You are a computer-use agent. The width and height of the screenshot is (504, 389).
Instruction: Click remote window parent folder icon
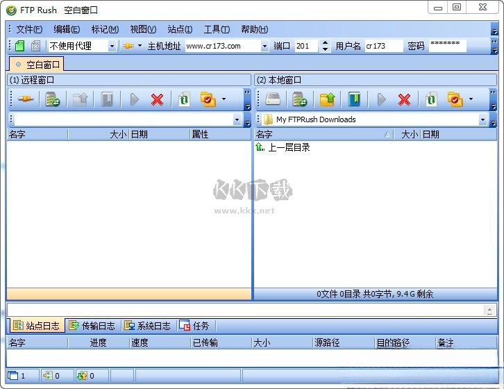pos(81,99)
